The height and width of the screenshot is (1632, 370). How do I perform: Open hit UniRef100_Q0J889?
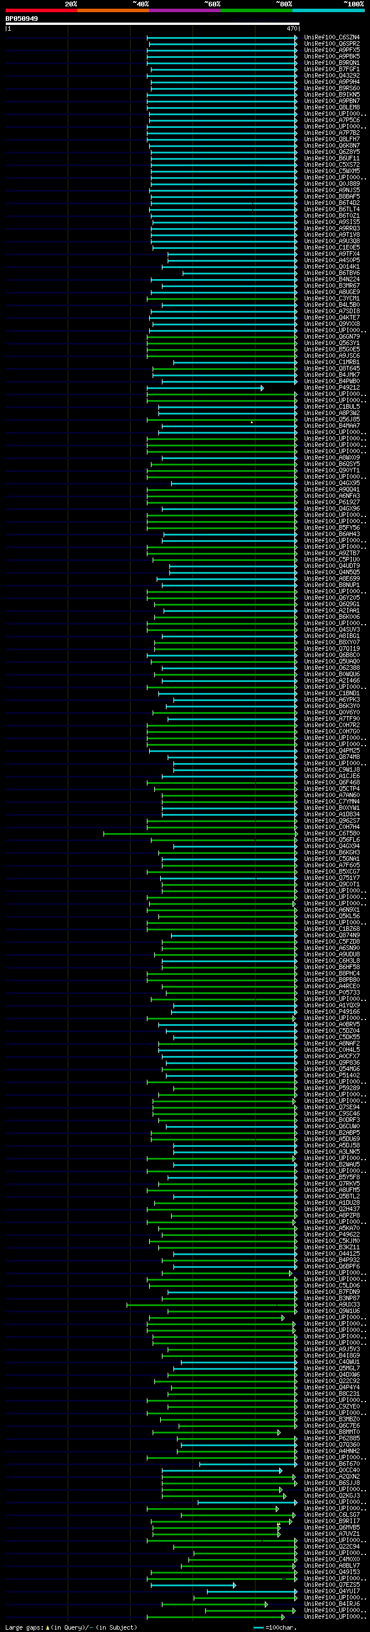(x=332, y=184)
